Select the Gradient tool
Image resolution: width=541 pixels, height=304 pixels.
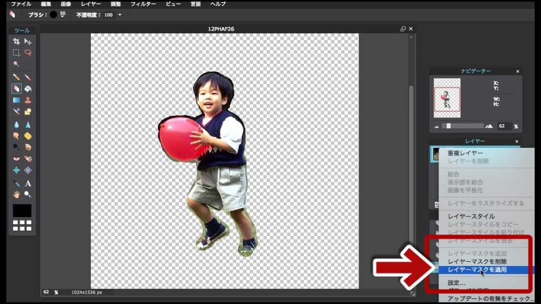pos(16,100)
